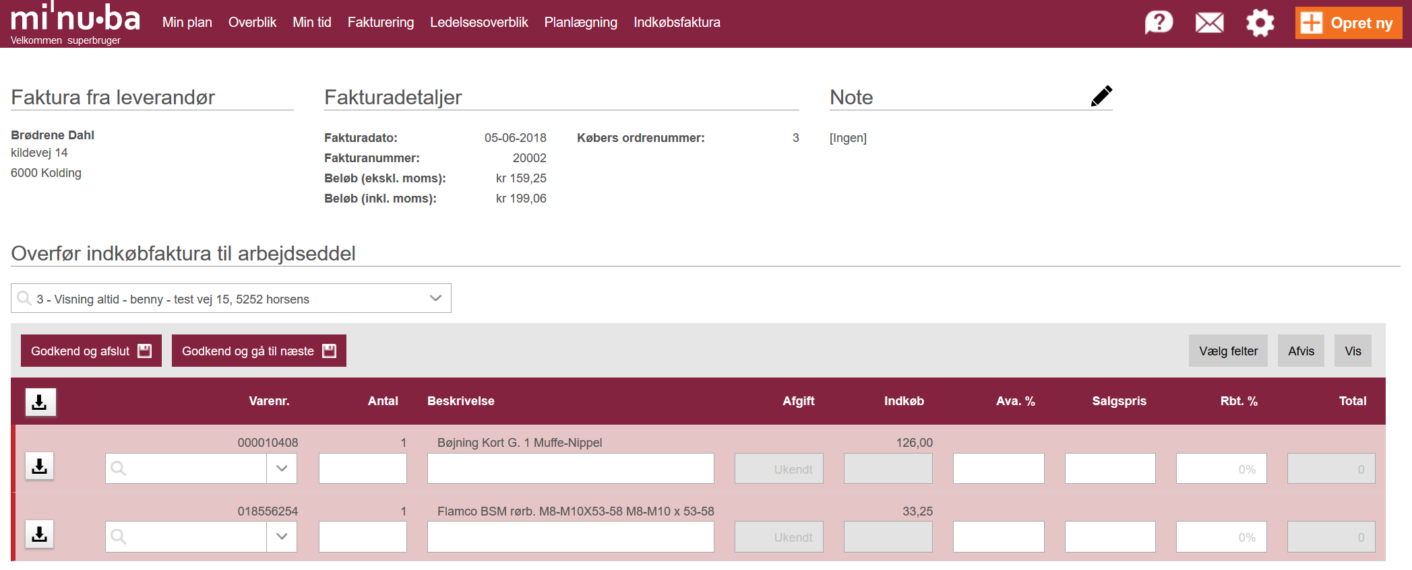Click the Minuba logo
1412x570 pixels.
[75, 18]
